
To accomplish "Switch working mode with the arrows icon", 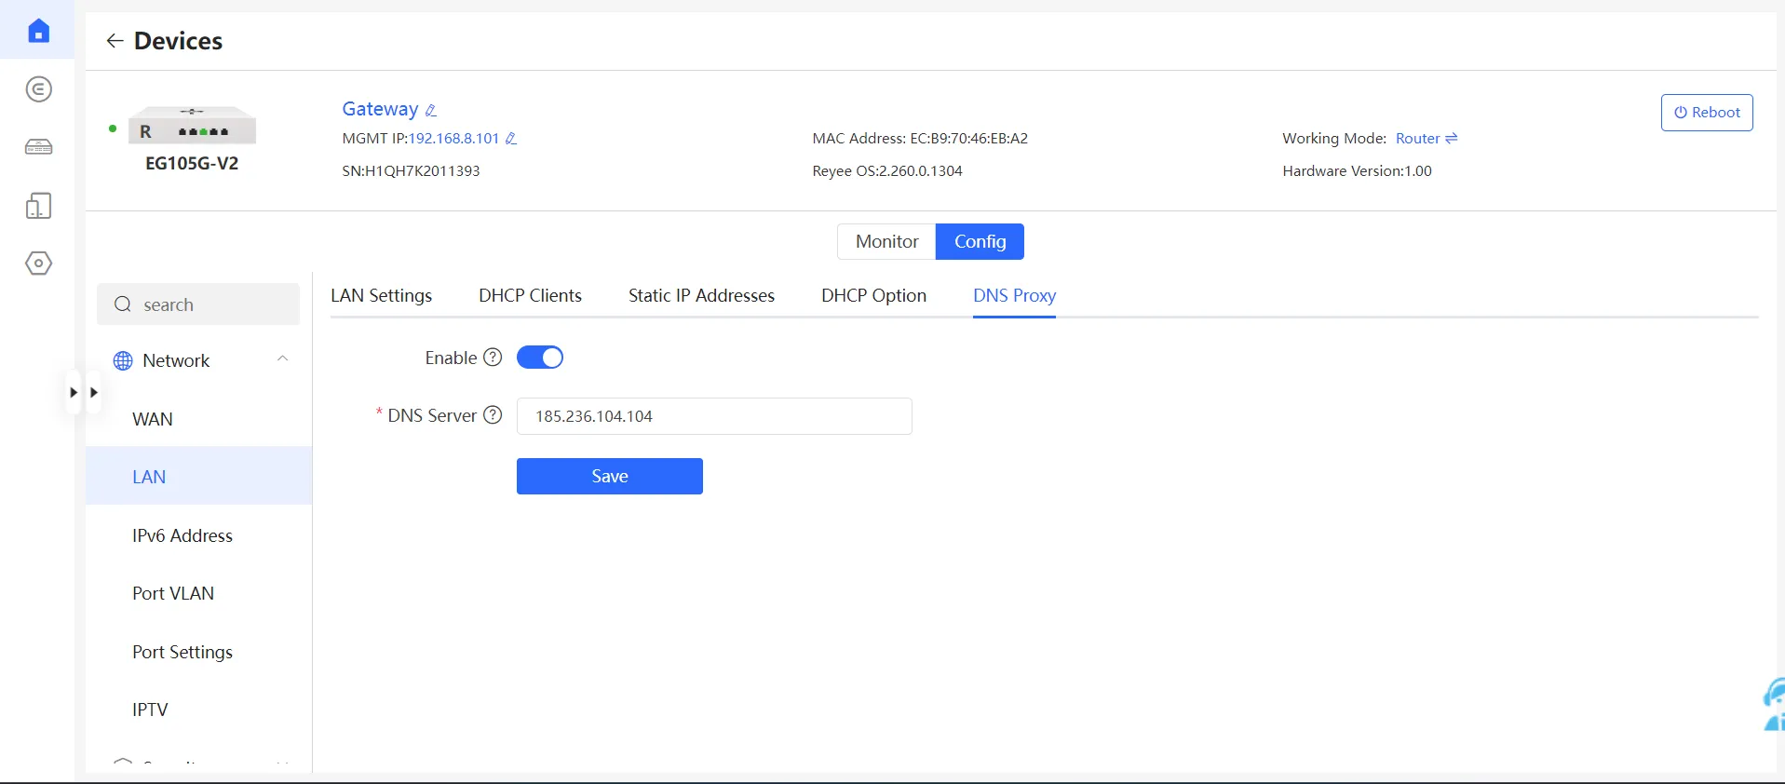I will click(1452, 138).
